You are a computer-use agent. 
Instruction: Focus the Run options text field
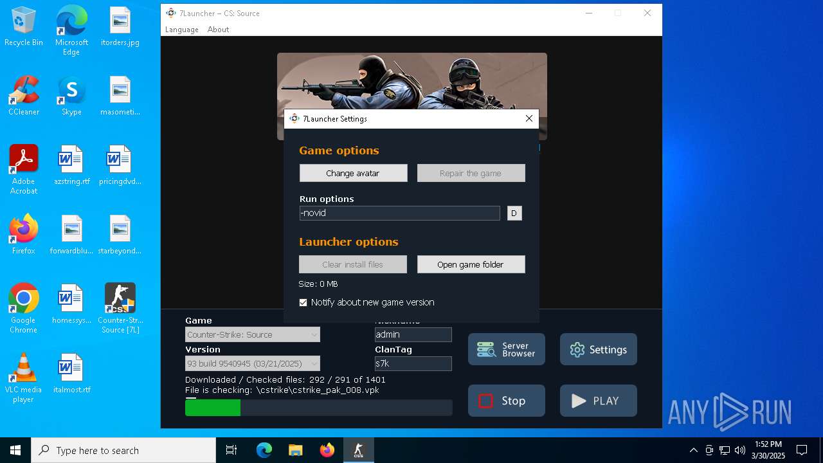click(399, 213)
